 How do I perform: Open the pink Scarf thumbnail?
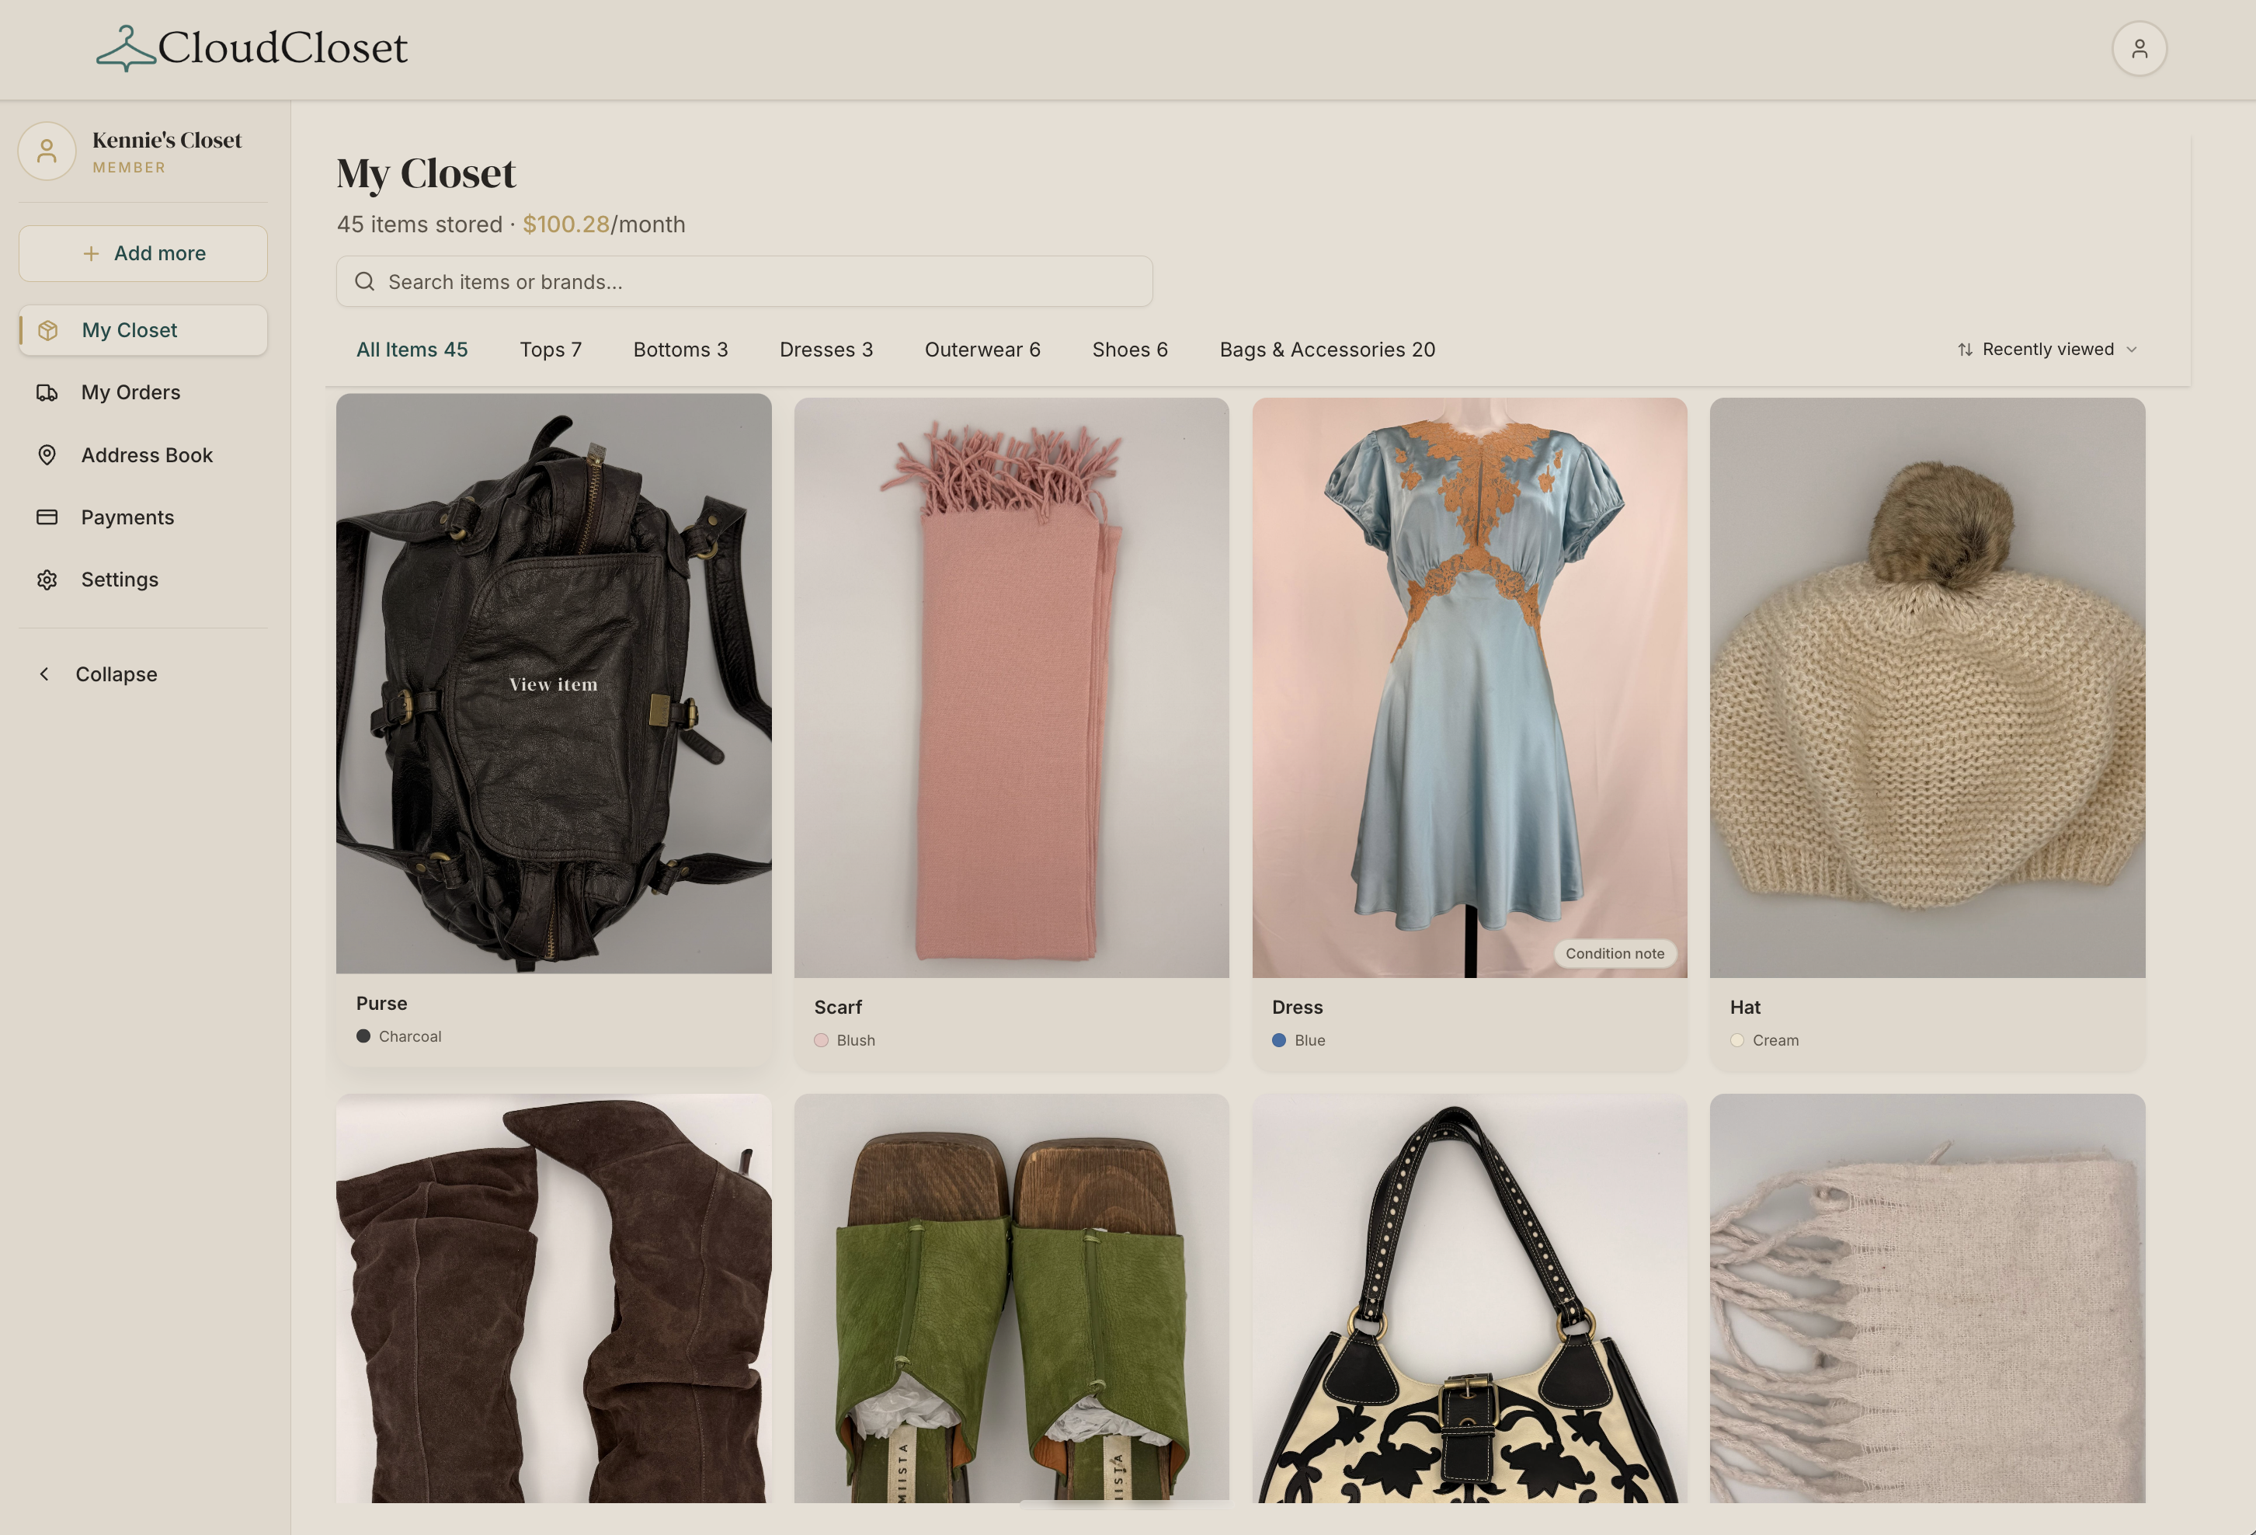pos(1011,687)
